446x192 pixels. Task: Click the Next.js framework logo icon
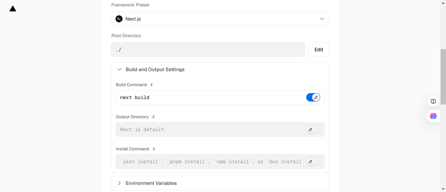[119, 19]
